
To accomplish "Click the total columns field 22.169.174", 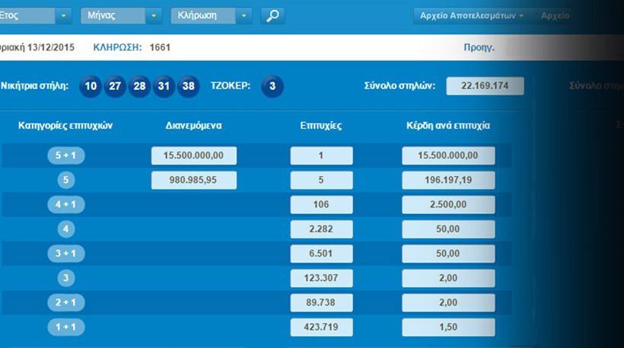I will click(x=485, y=86).
